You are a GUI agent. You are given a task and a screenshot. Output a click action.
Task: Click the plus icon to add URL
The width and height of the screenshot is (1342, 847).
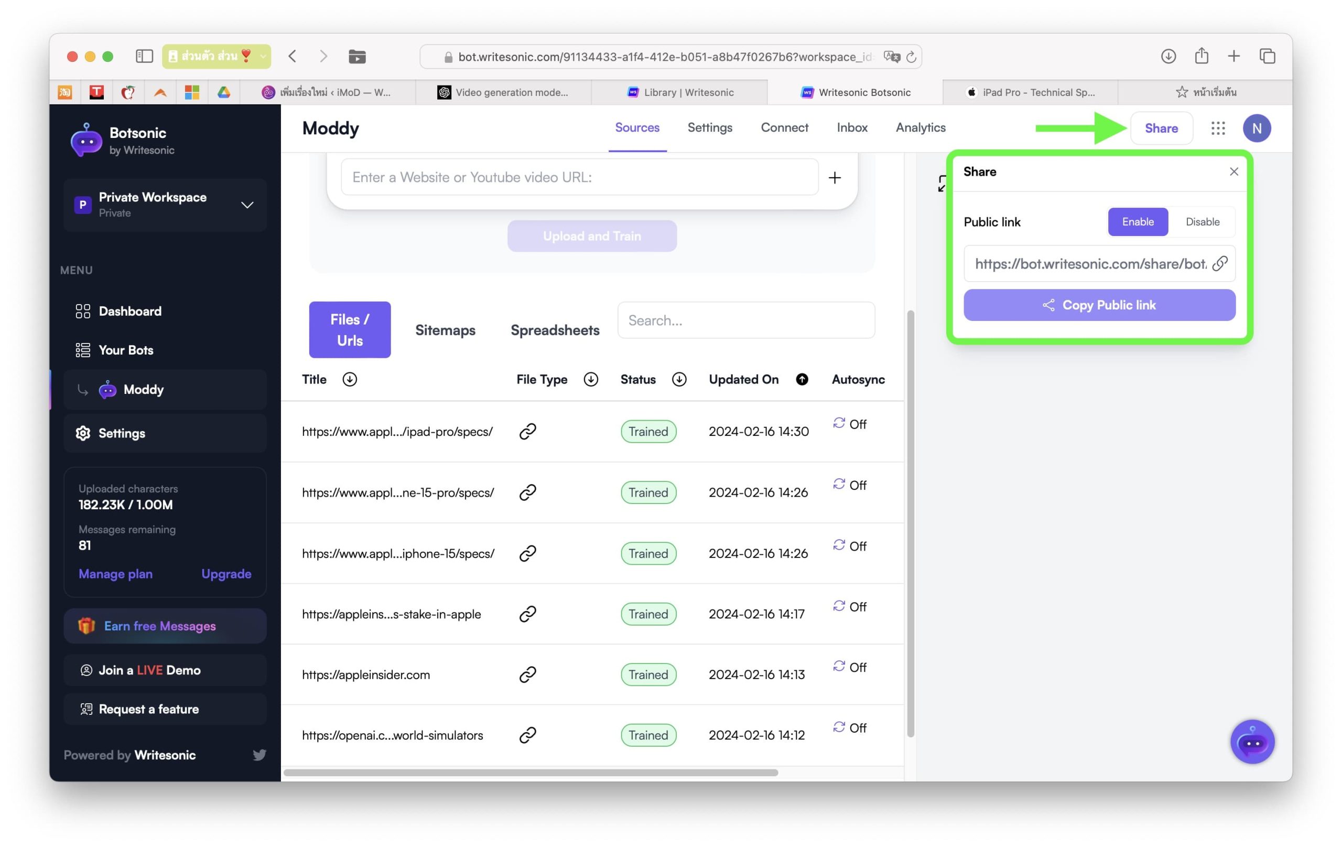coord(834,177)
